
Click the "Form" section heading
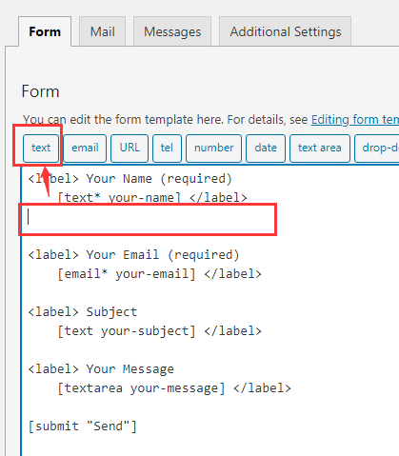[x=40, y=91]
